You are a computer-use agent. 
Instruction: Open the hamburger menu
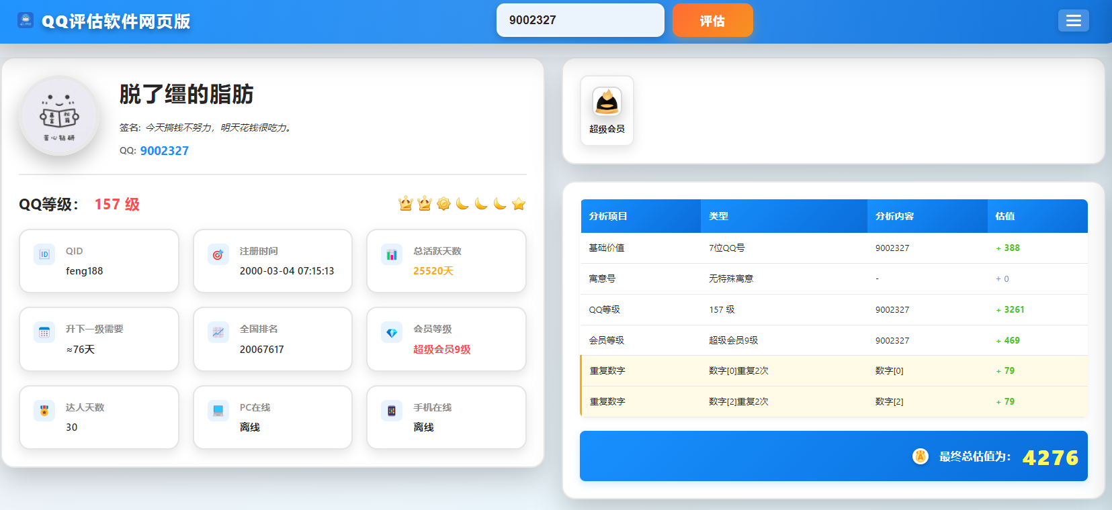pyautogui.click(x=1073, y=21)
